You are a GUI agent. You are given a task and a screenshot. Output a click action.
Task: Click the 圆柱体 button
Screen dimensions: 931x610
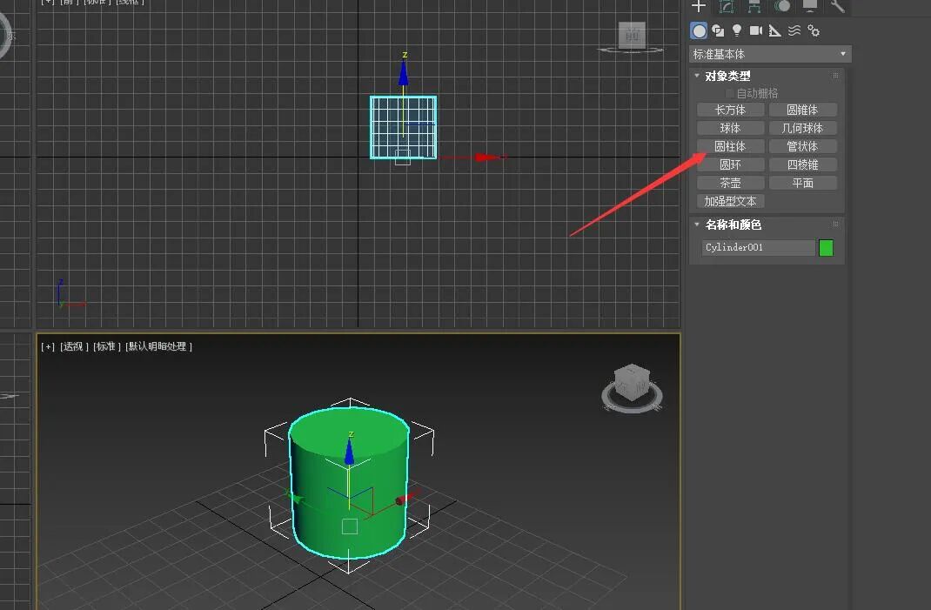point(730,147)
